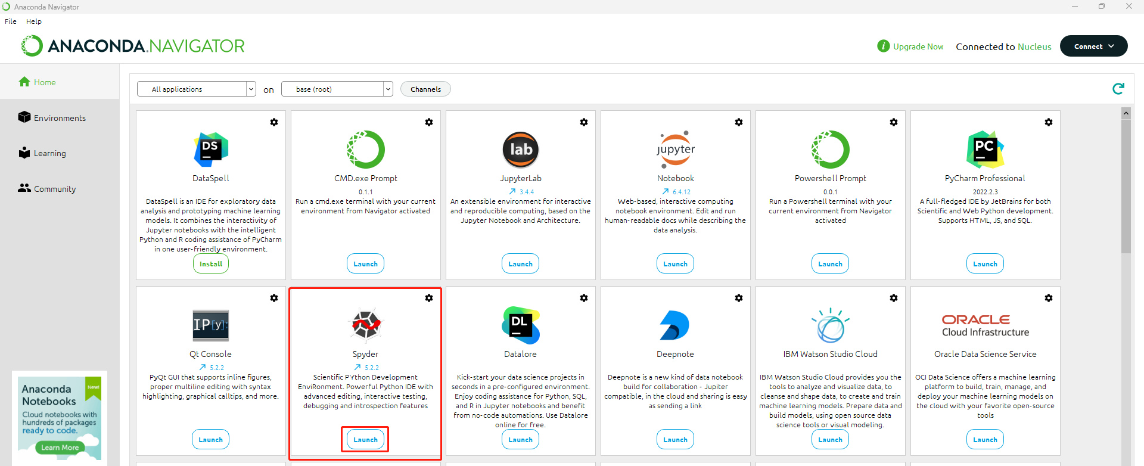The image size is (1144, 466).
Task: Install DataSpell
Action: click(x=211, y=264)
